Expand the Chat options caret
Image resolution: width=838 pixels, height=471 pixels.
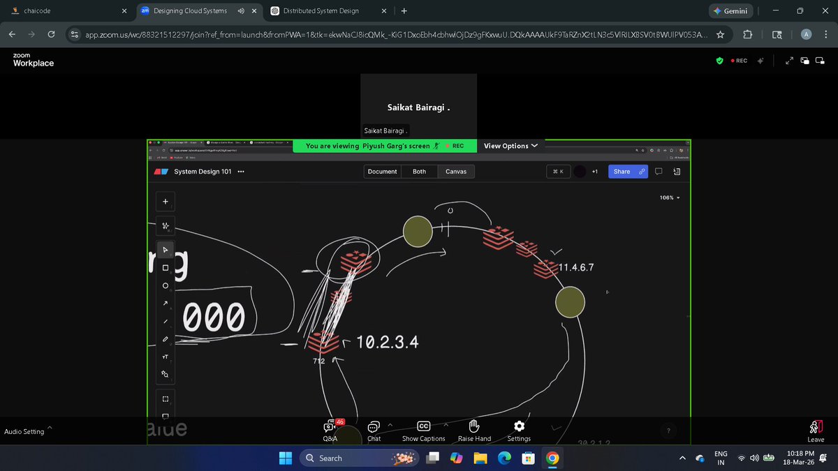click(390, 424)
